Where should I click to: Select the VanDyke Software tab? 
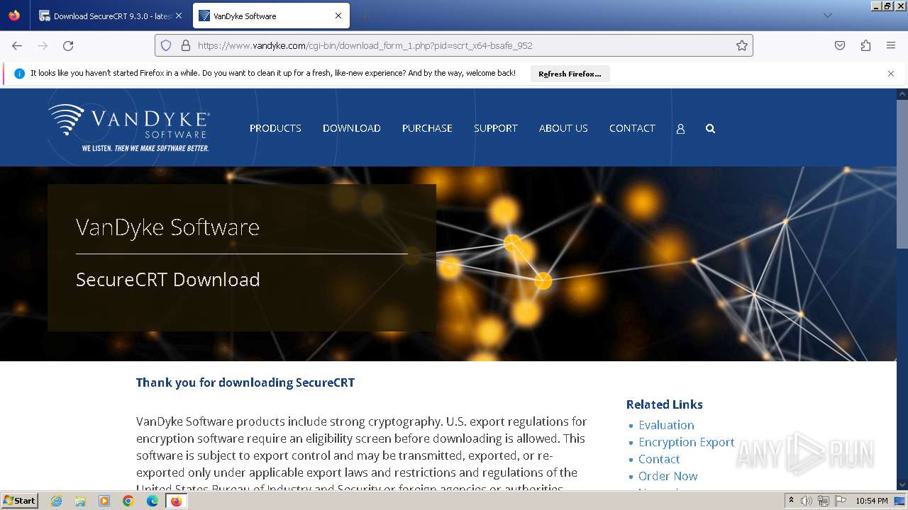click(271, 16)
